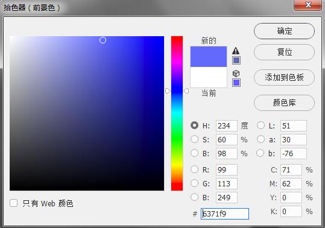This screenshot has width=325, height=228.
Task: Select the Lab b radio button
Action: click(x=260, y=153)
